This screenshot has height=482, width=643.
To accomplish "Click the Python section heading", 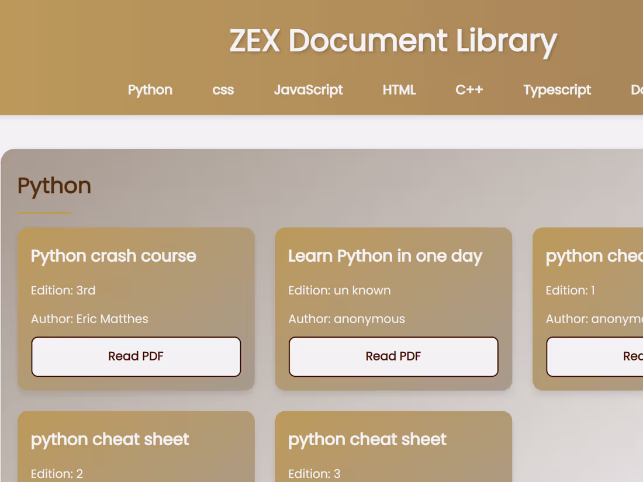I will click(54, 185).
